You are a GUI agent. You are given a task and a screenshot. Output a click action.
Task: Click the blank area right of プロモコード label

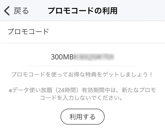(x=108, y=32)
